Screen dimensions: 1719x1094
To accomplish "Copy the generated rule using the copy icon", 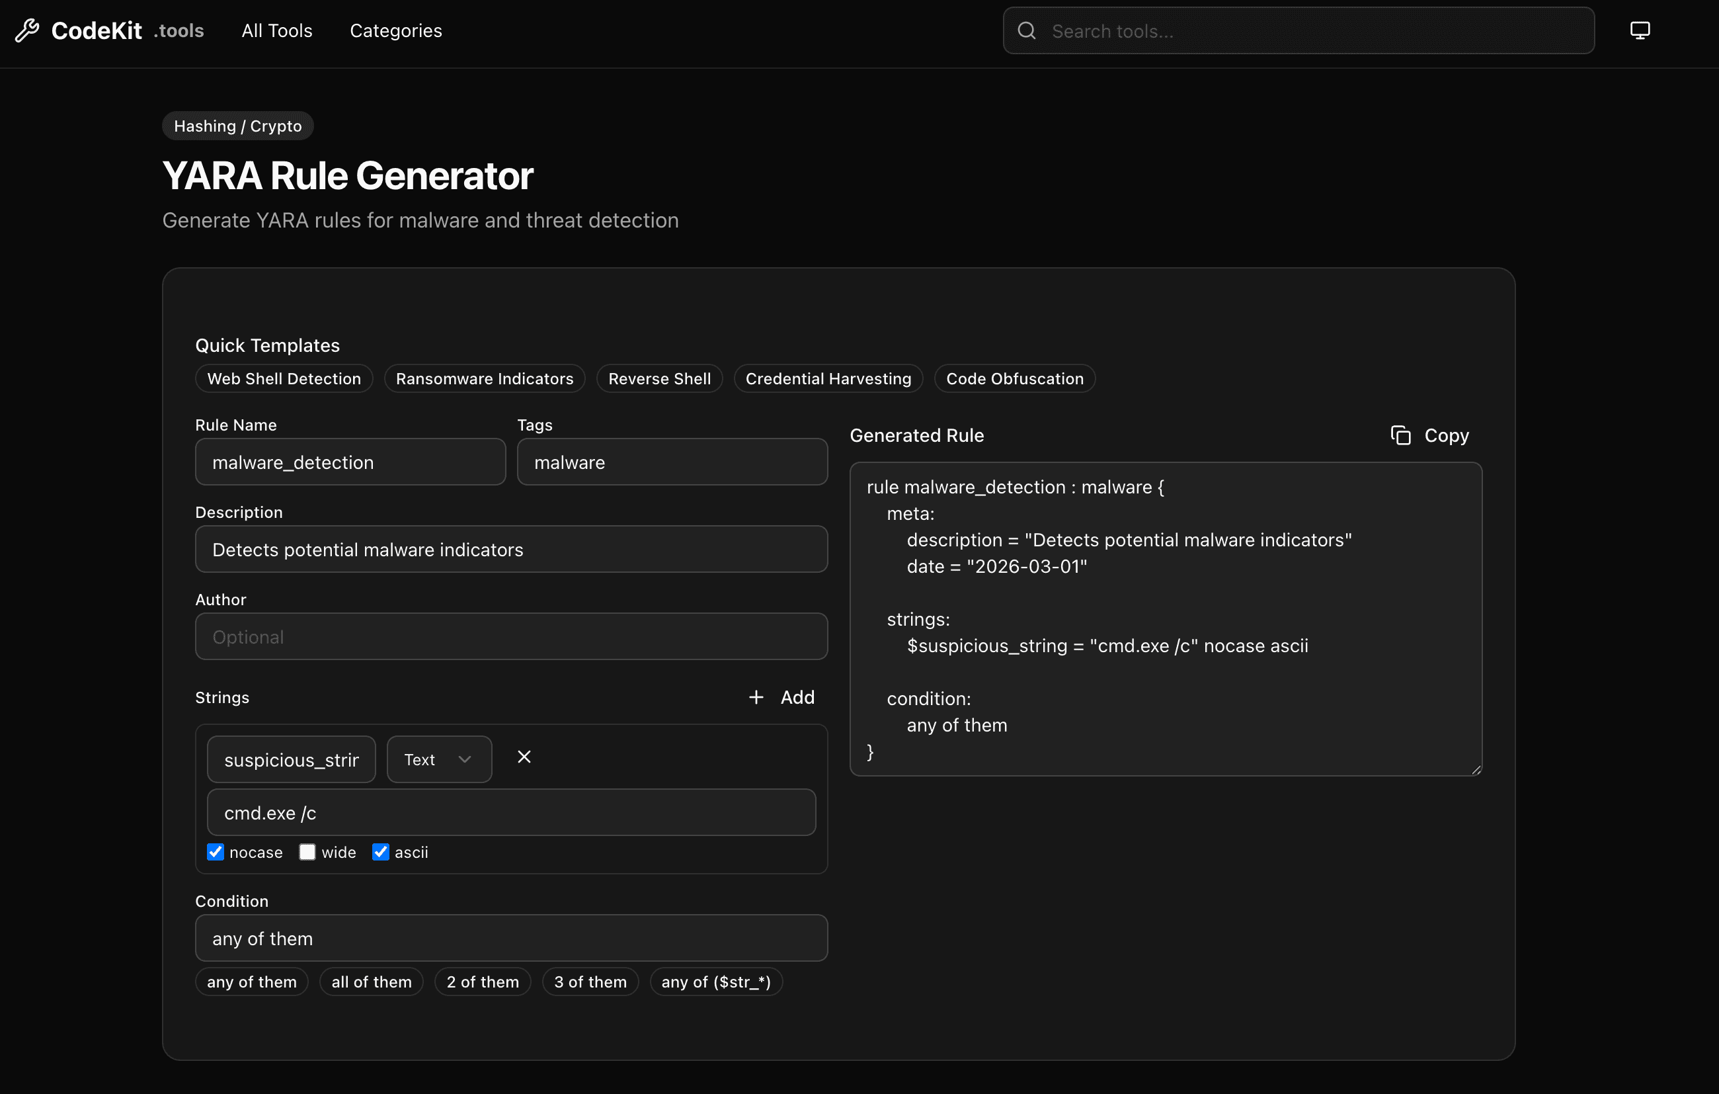I will click(1400, 435).
